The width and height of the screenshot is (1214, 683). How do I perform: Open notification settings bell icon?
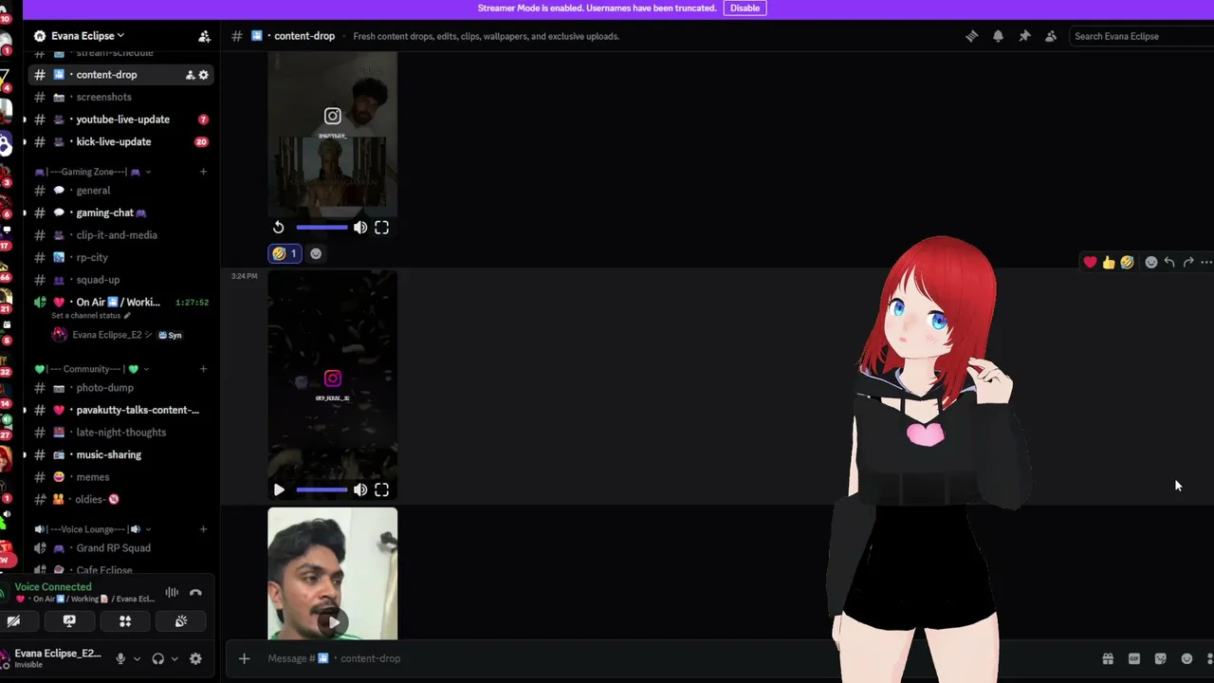tap(998, 36)
